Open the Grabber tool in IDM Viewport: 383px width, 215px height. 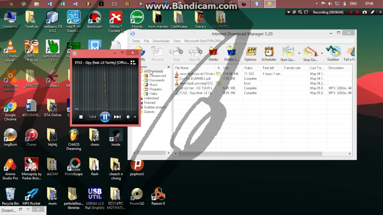pyautogui.click(x=333, y=54)
